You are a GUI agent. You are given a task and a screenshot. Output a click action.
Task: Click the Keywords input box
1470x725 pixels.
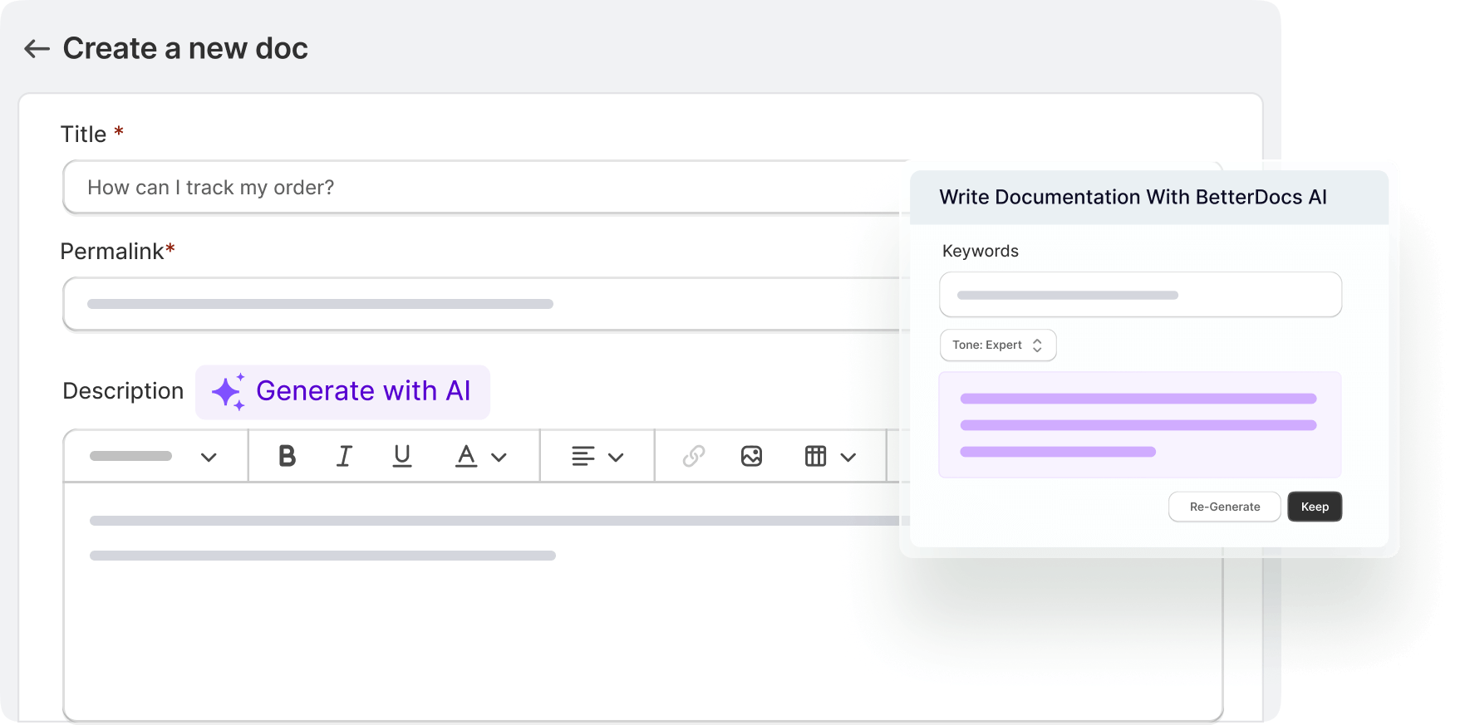click(x=1140, y=295)
